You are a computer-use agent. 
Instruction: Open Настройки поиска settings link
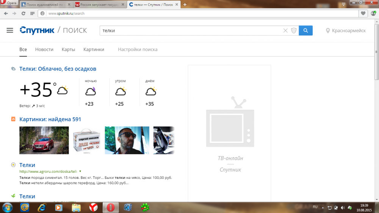138,49
